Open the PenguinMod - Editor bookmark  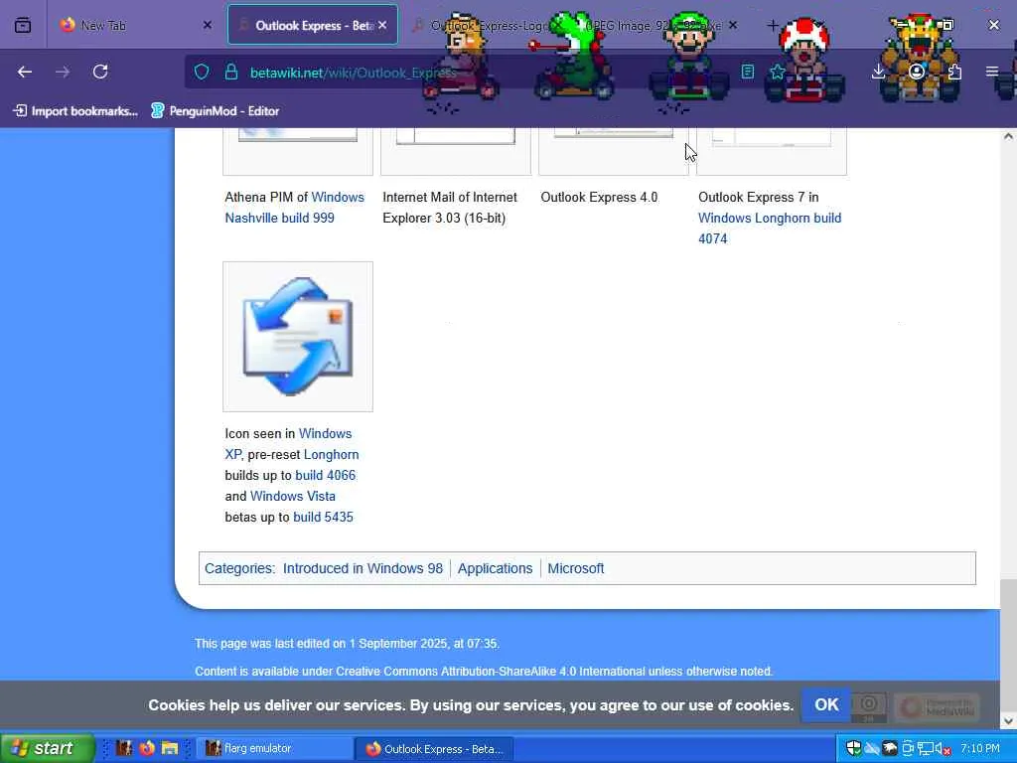[215, 111]
